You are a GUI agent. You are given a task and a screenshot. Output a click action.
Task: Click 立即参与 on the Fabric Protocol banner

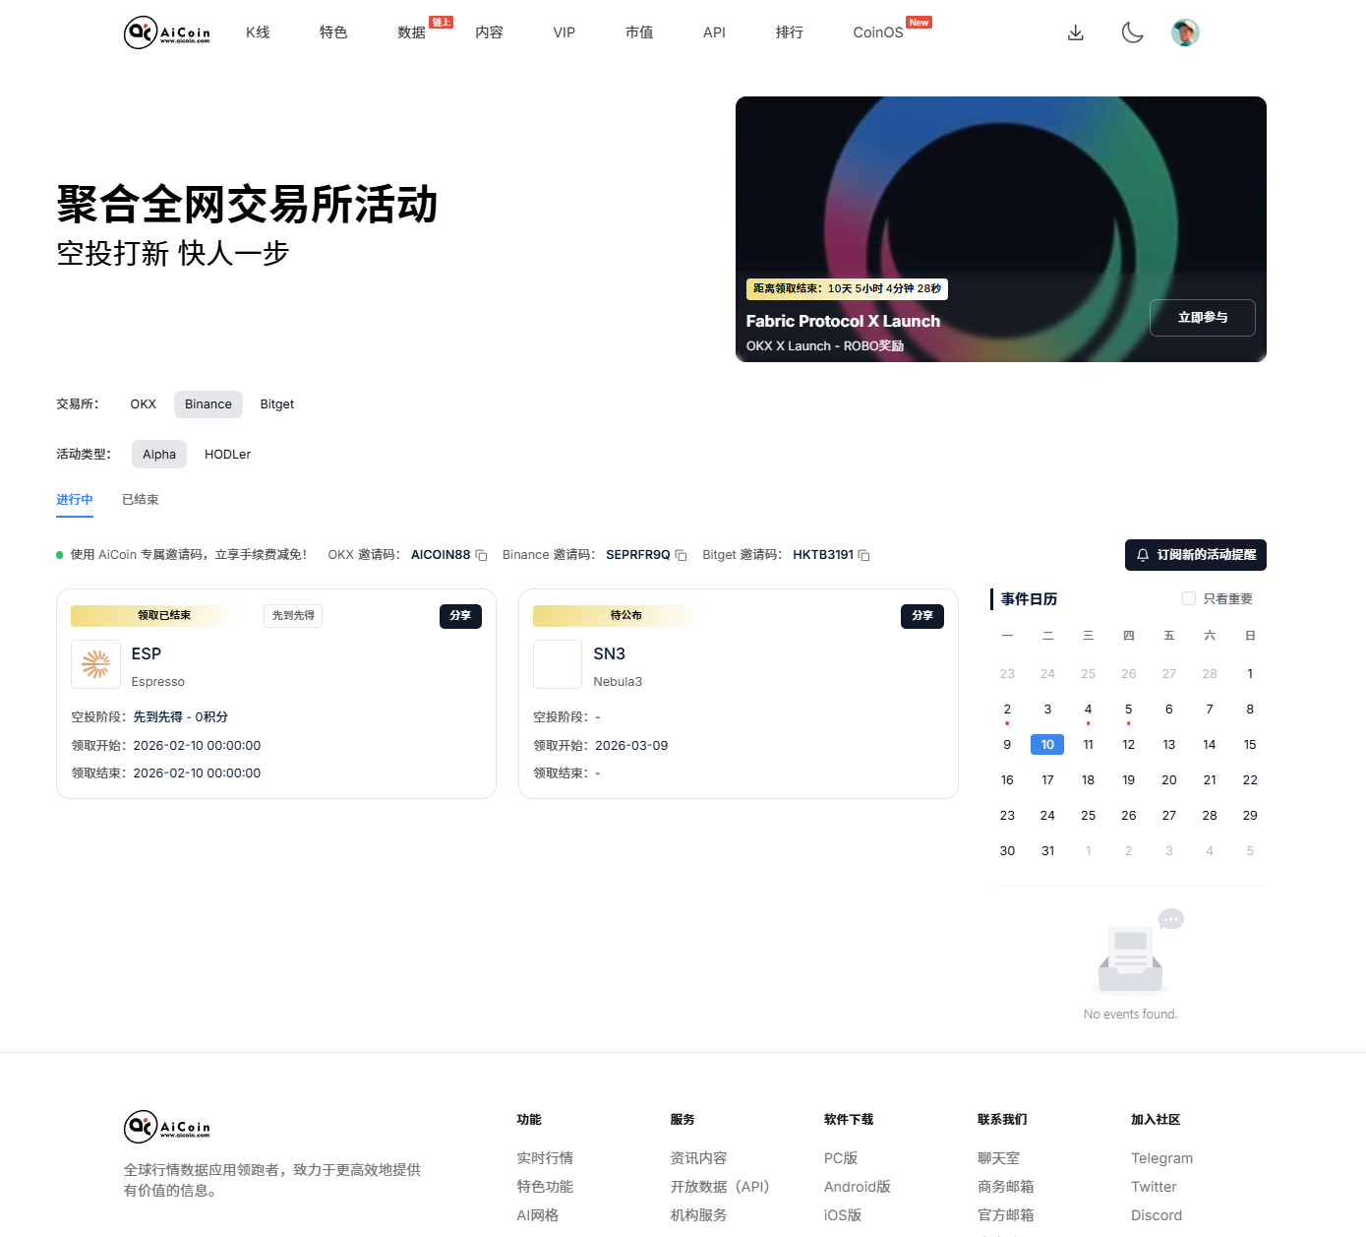(1202, 318)
